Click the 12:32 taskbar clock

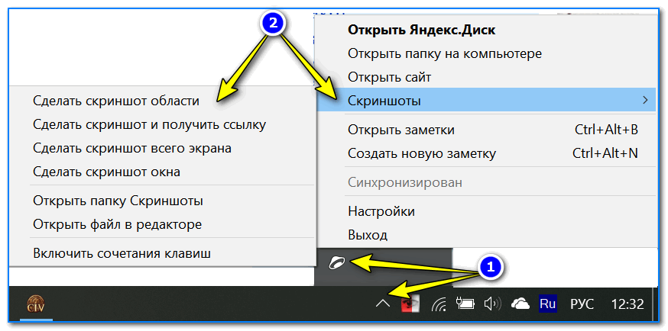(x=627, y=305)
